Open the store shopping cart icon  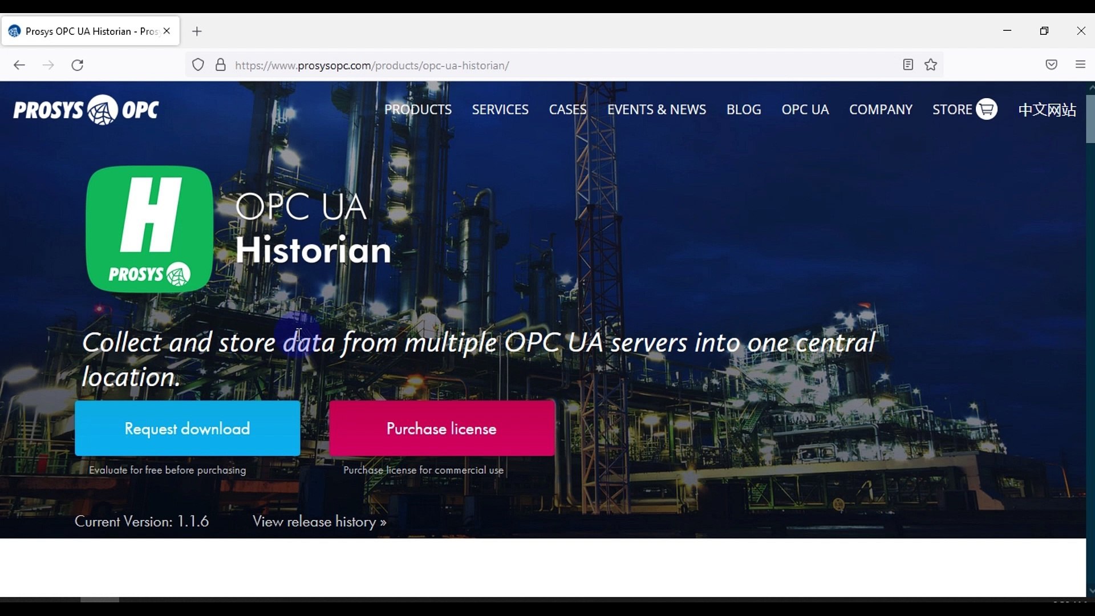(987, 109)
